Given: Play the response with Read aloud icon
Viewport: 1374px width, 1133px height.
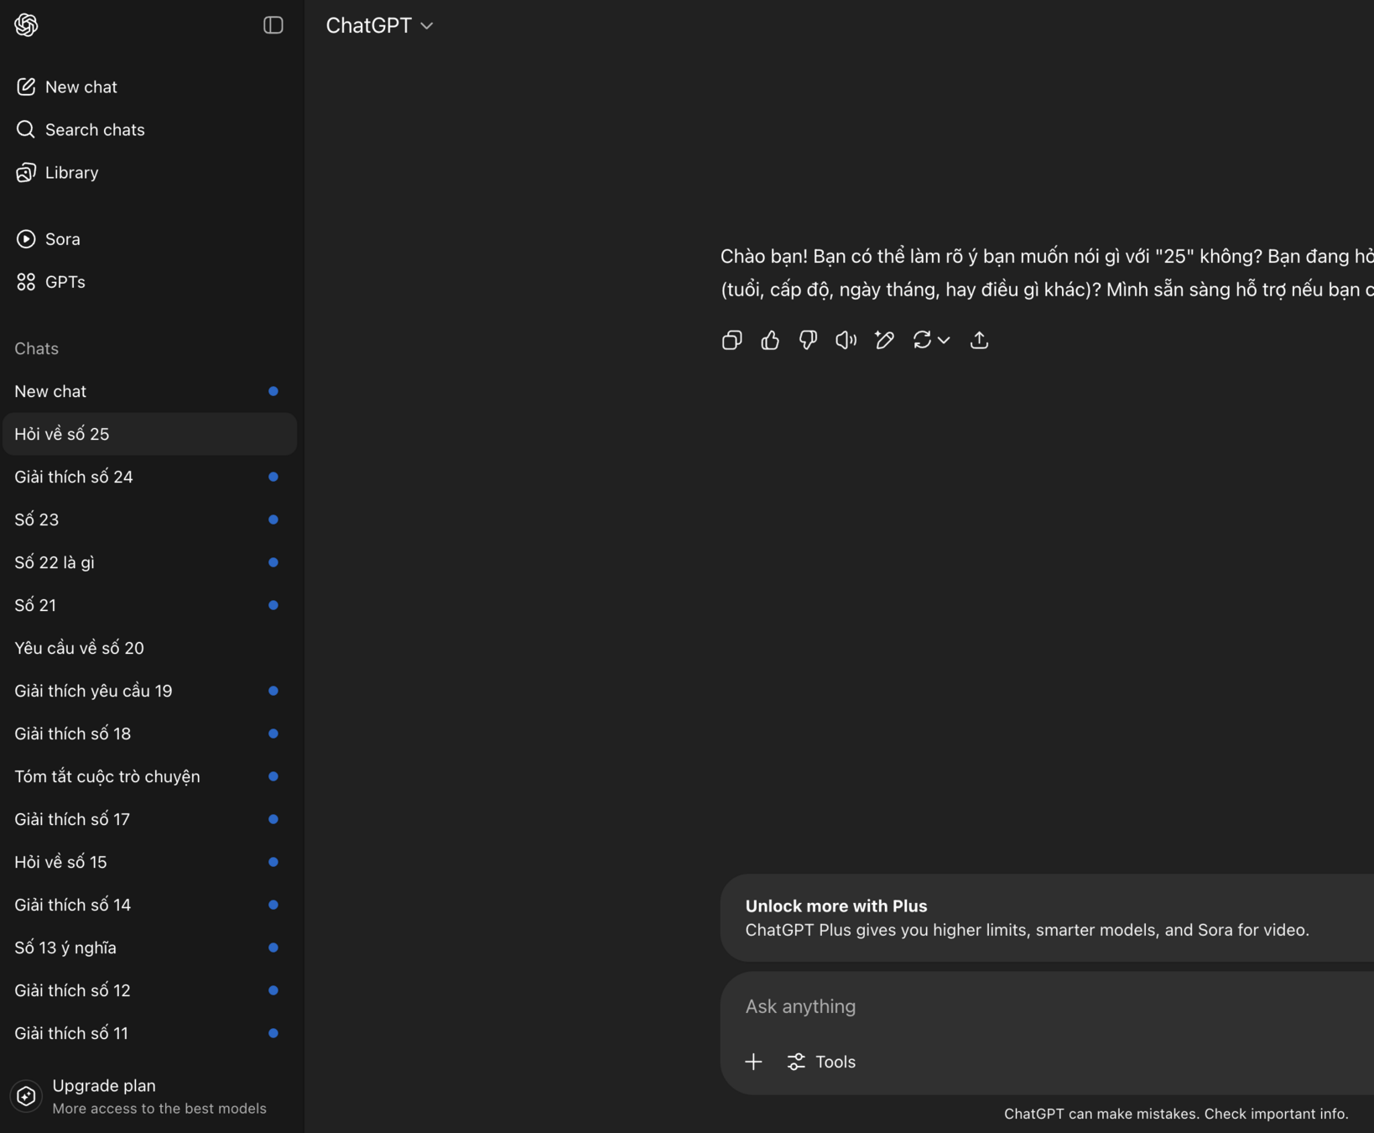Looking at the screenshot, I should point(846,340).
